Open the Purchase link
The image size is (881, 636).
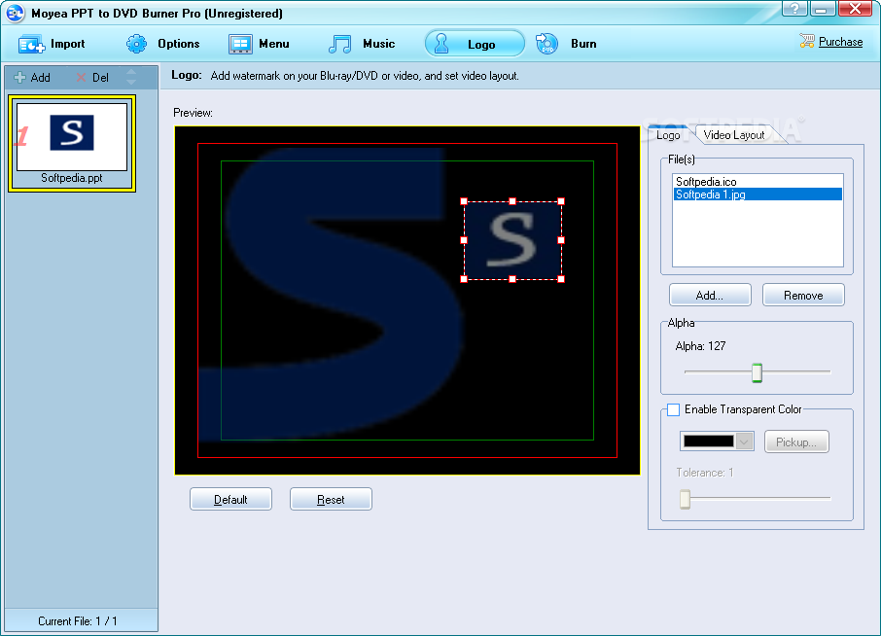tap(840, 42)
